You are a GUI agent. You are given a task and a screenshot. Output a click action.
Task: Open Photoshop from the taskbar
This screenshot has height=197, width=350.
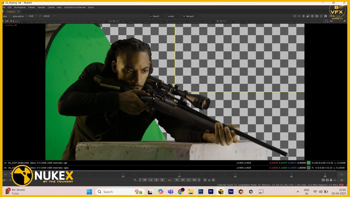tap(201, 192)
